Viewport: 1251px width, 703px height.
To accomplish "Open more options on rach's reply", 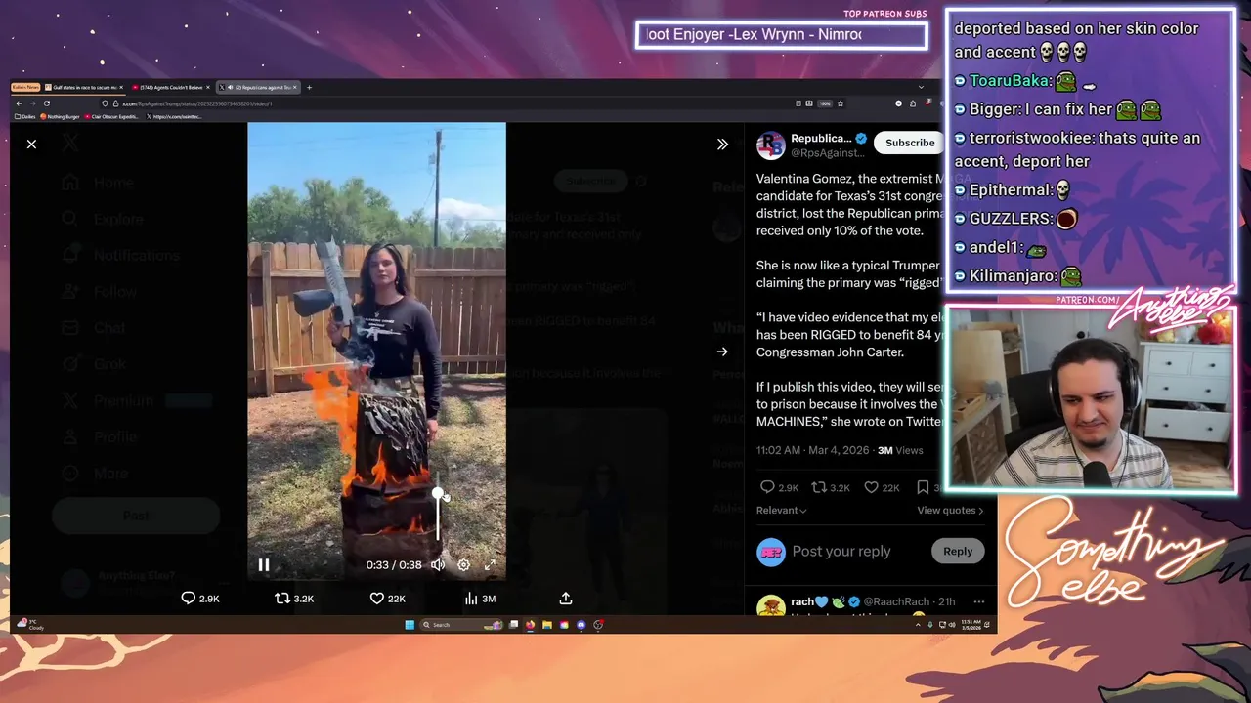I will (x=979, y=601).
